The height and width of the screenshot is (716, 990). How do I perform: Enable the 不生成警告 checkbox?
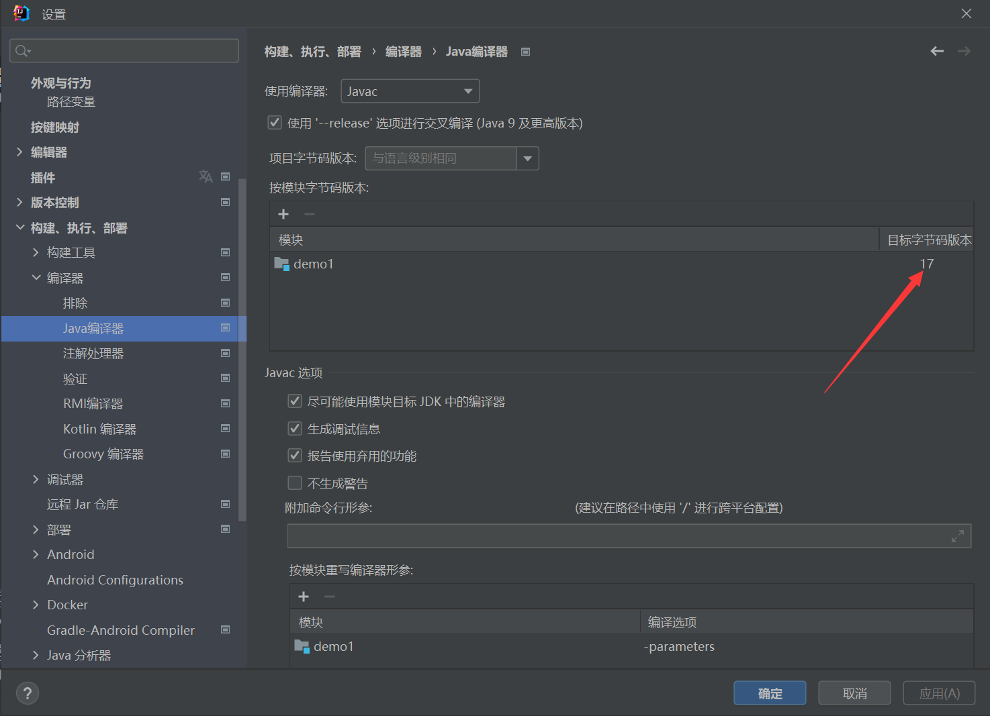[295, 483]
